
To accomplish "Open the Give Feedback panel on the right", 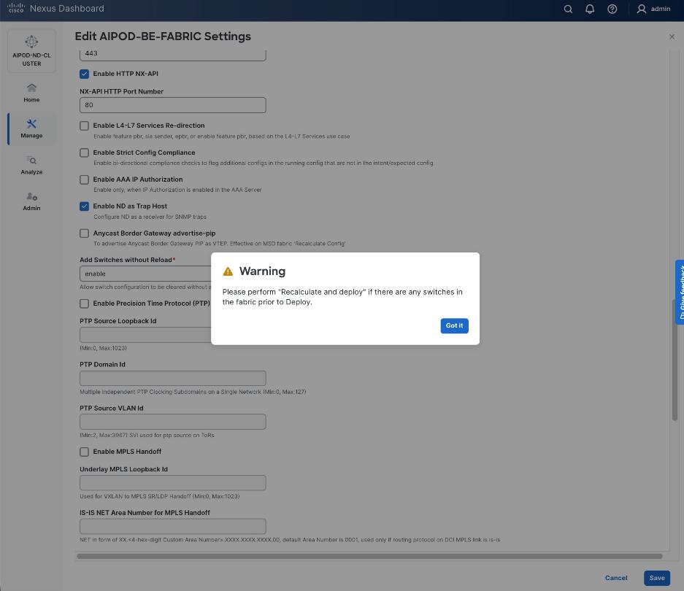I will (680, 292).
